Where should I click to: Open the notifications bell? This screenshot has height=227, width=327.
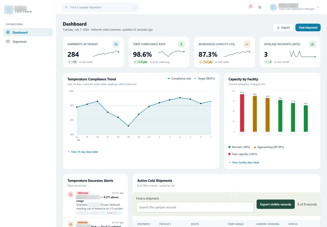click(250, 7)
